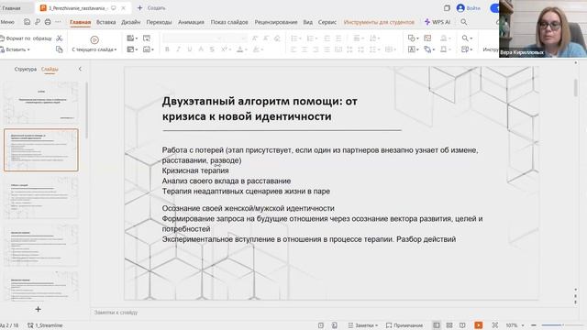
Task: Open the export to PDF icon
Action: tap(38, 22)
